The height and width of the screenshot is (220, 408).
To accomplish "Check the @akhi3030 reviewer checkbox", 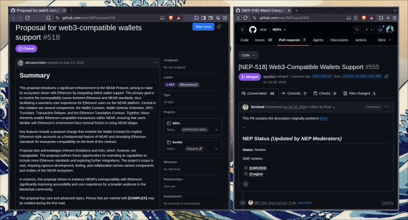I will (245, 168).
